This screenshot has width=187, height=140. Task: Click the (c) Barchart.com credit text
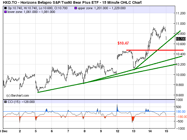point(18,95)
